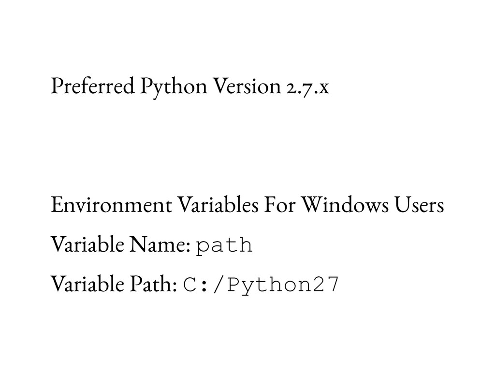Select the word 'Preferred' in the first line
The width and height of the screenshot is (495, 371).
(93, 86)
